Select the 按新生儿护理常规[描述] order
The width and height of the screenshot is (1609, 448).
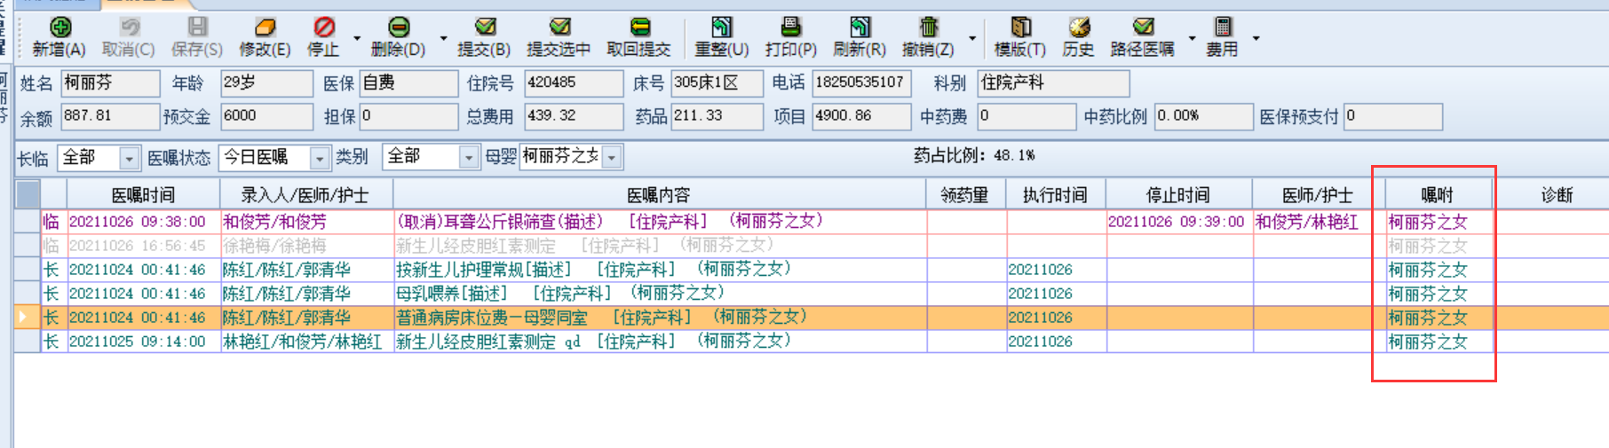click(x=812, y=270)
